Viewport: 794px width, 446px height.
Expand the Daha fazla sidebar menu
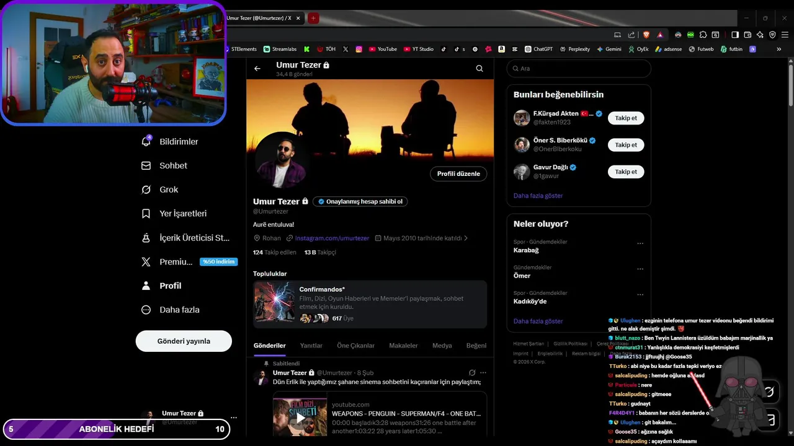pyautogui.click(x=171, y=310)
